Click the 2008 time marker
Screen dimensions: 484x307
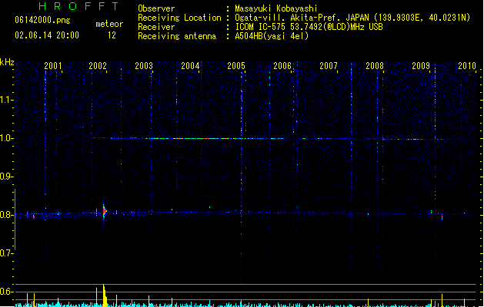[375, 65]
